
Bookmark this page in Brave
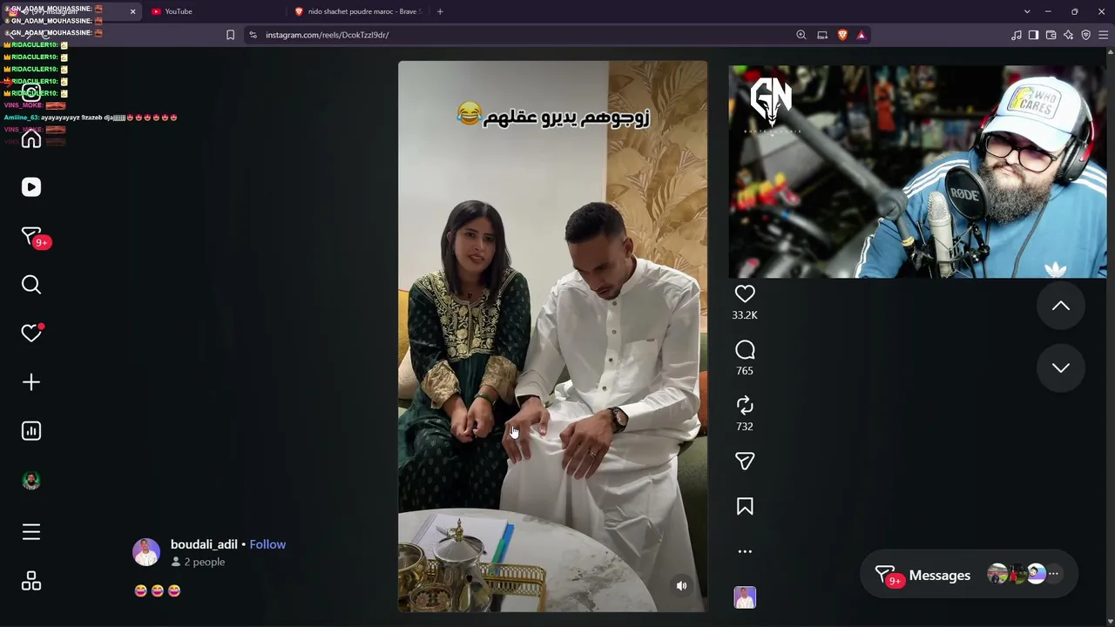pos(230,35)
